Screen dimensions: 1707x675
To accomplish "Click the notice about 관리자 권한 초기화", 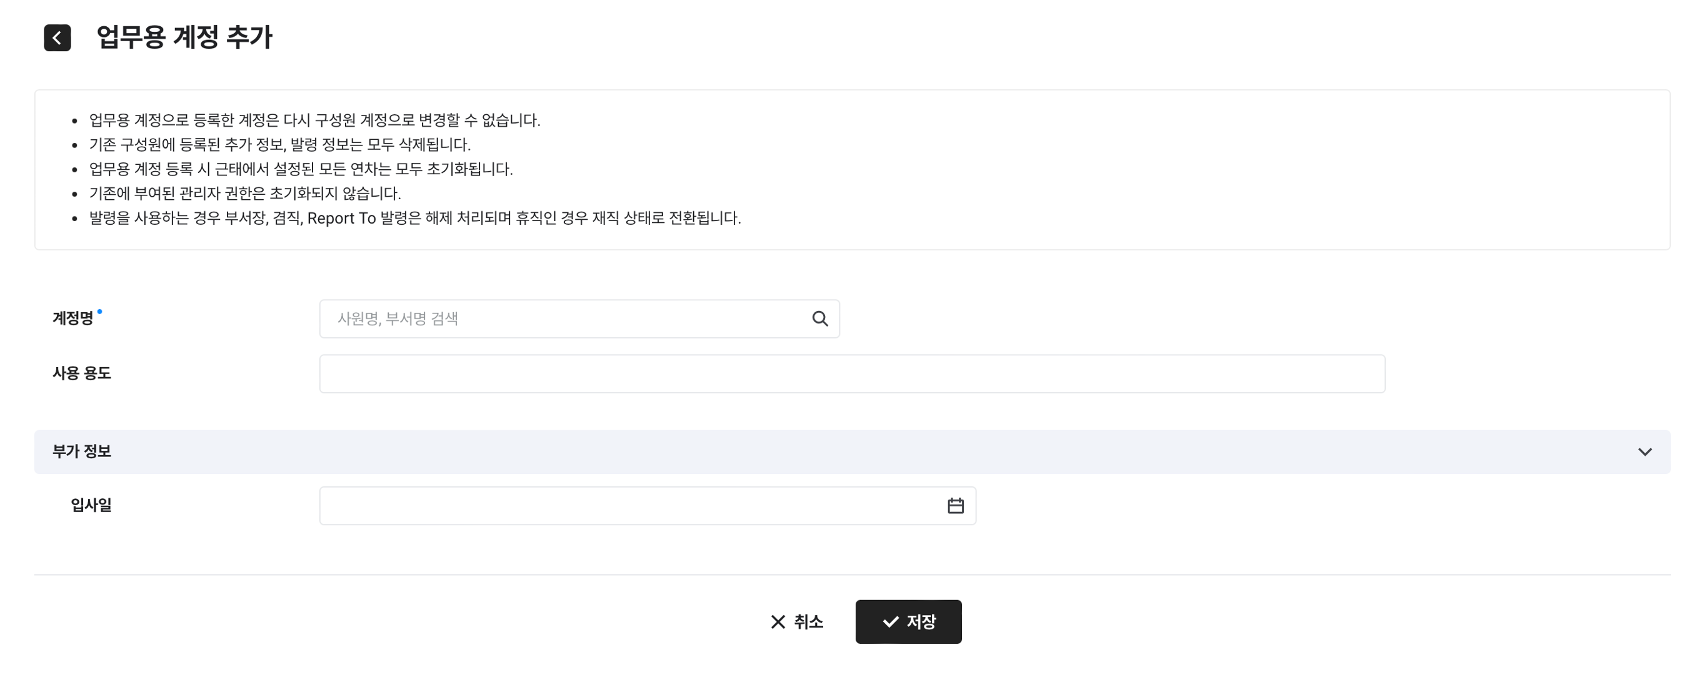I will (244, 194).
